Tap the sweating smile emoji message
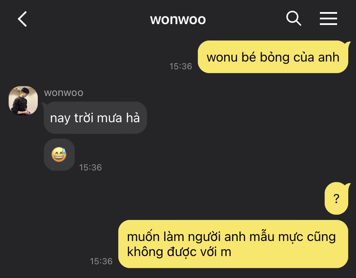The image size is (356, 278). pyautogui.click(x=59, y=154)
